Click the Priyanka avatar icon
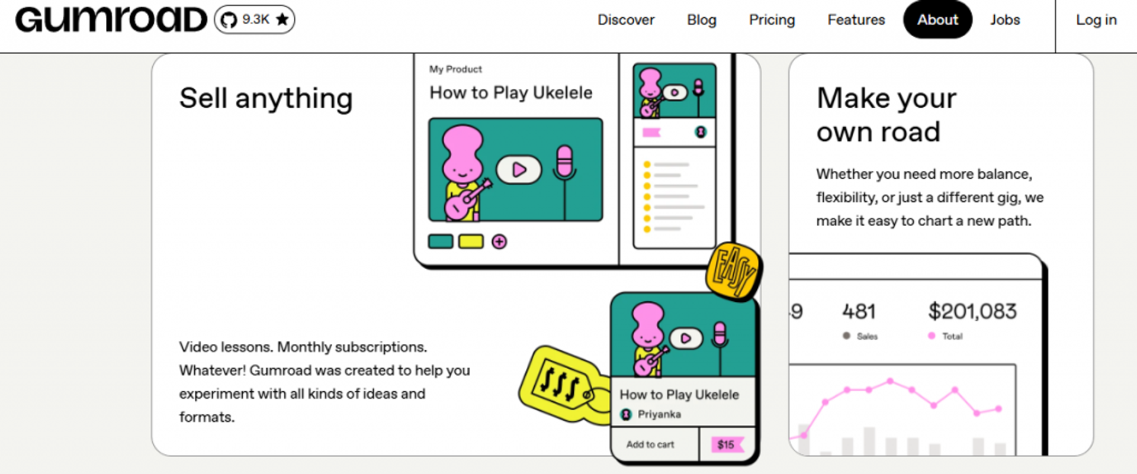The image size is (1137, 474). coord(626,414)
